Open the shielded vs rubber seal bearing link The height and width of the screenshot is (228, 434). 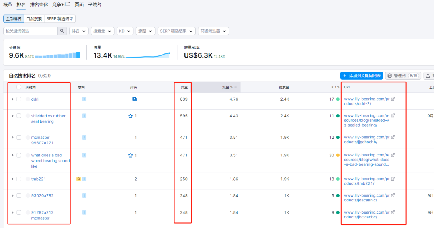(x=49, y=119)
